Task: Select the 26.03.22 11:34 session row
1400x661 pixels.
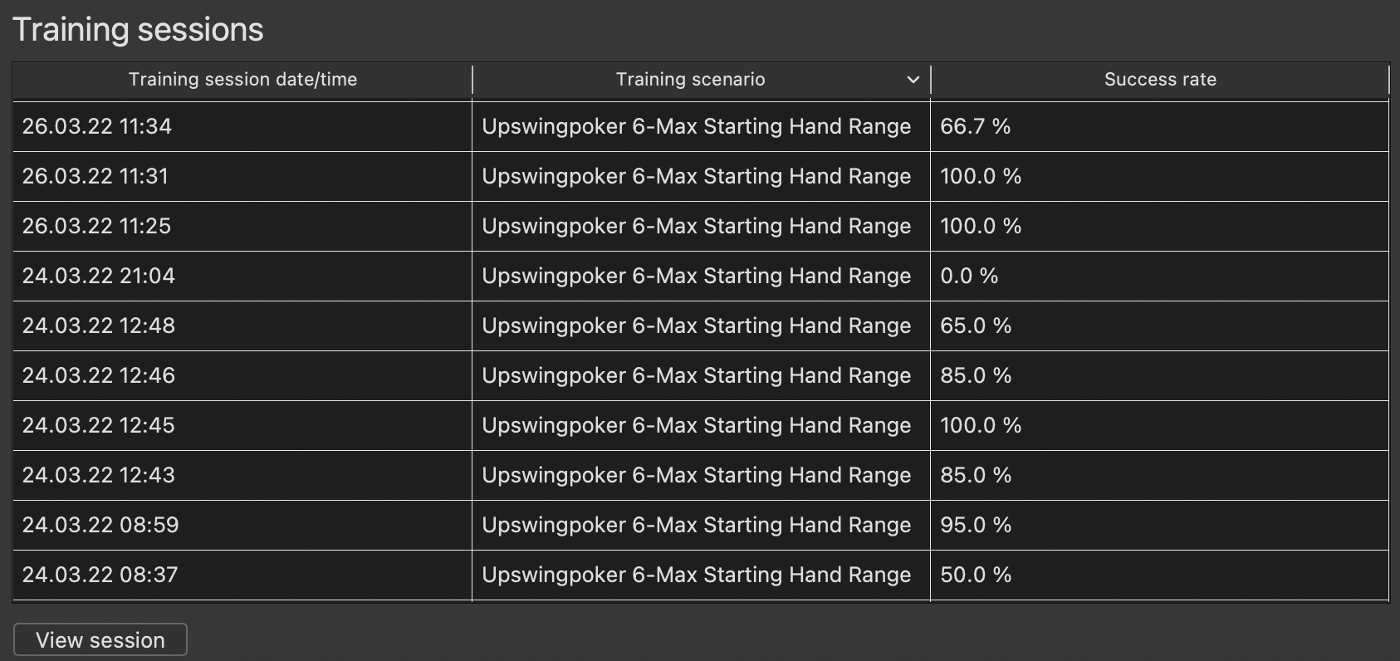Action: pos(701,126)
